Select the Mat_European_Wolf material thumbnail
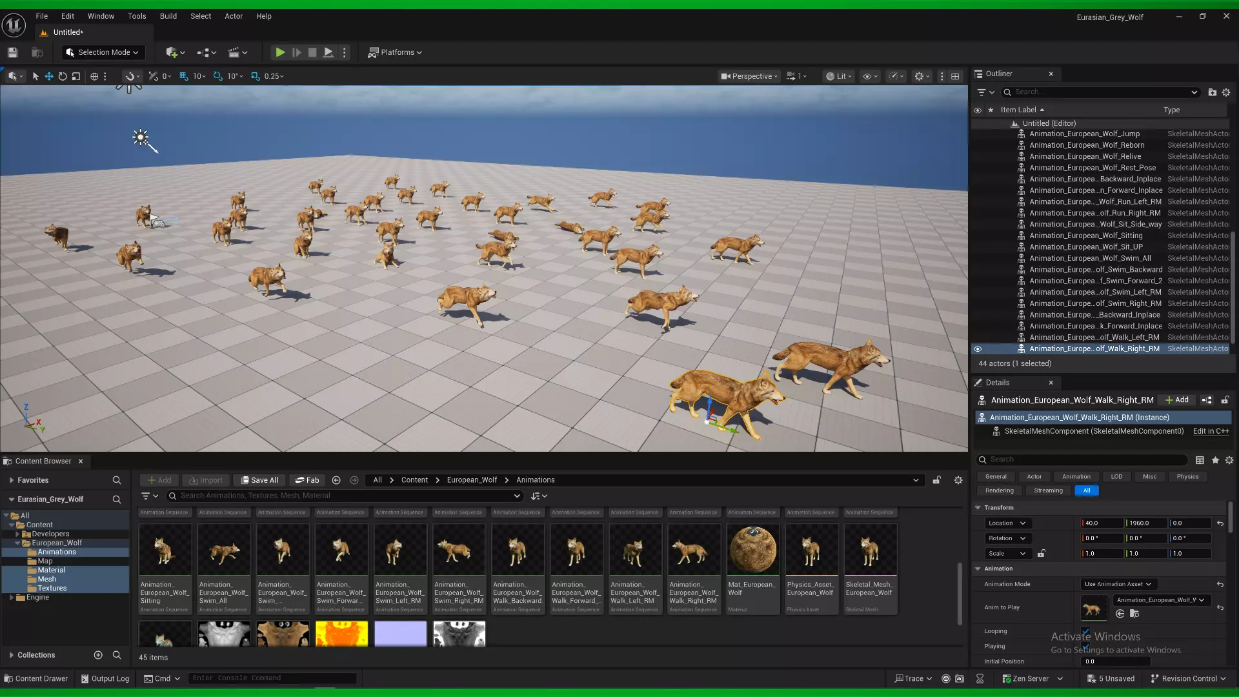1239x697 pixels. tap(752, 549)
